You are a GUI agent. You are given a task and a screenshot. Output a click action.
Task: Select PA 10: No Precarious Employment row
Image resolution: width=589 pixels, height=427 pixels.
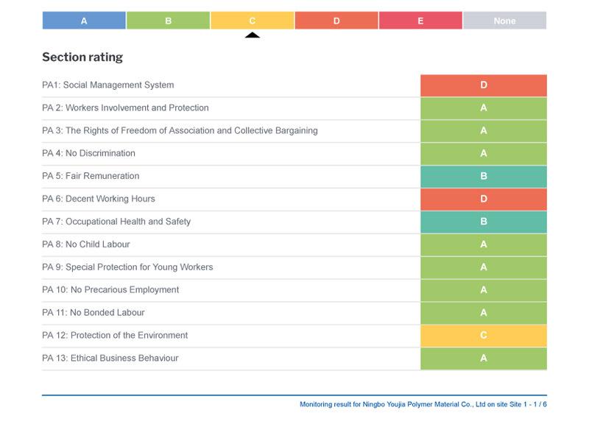pos(110,290)
